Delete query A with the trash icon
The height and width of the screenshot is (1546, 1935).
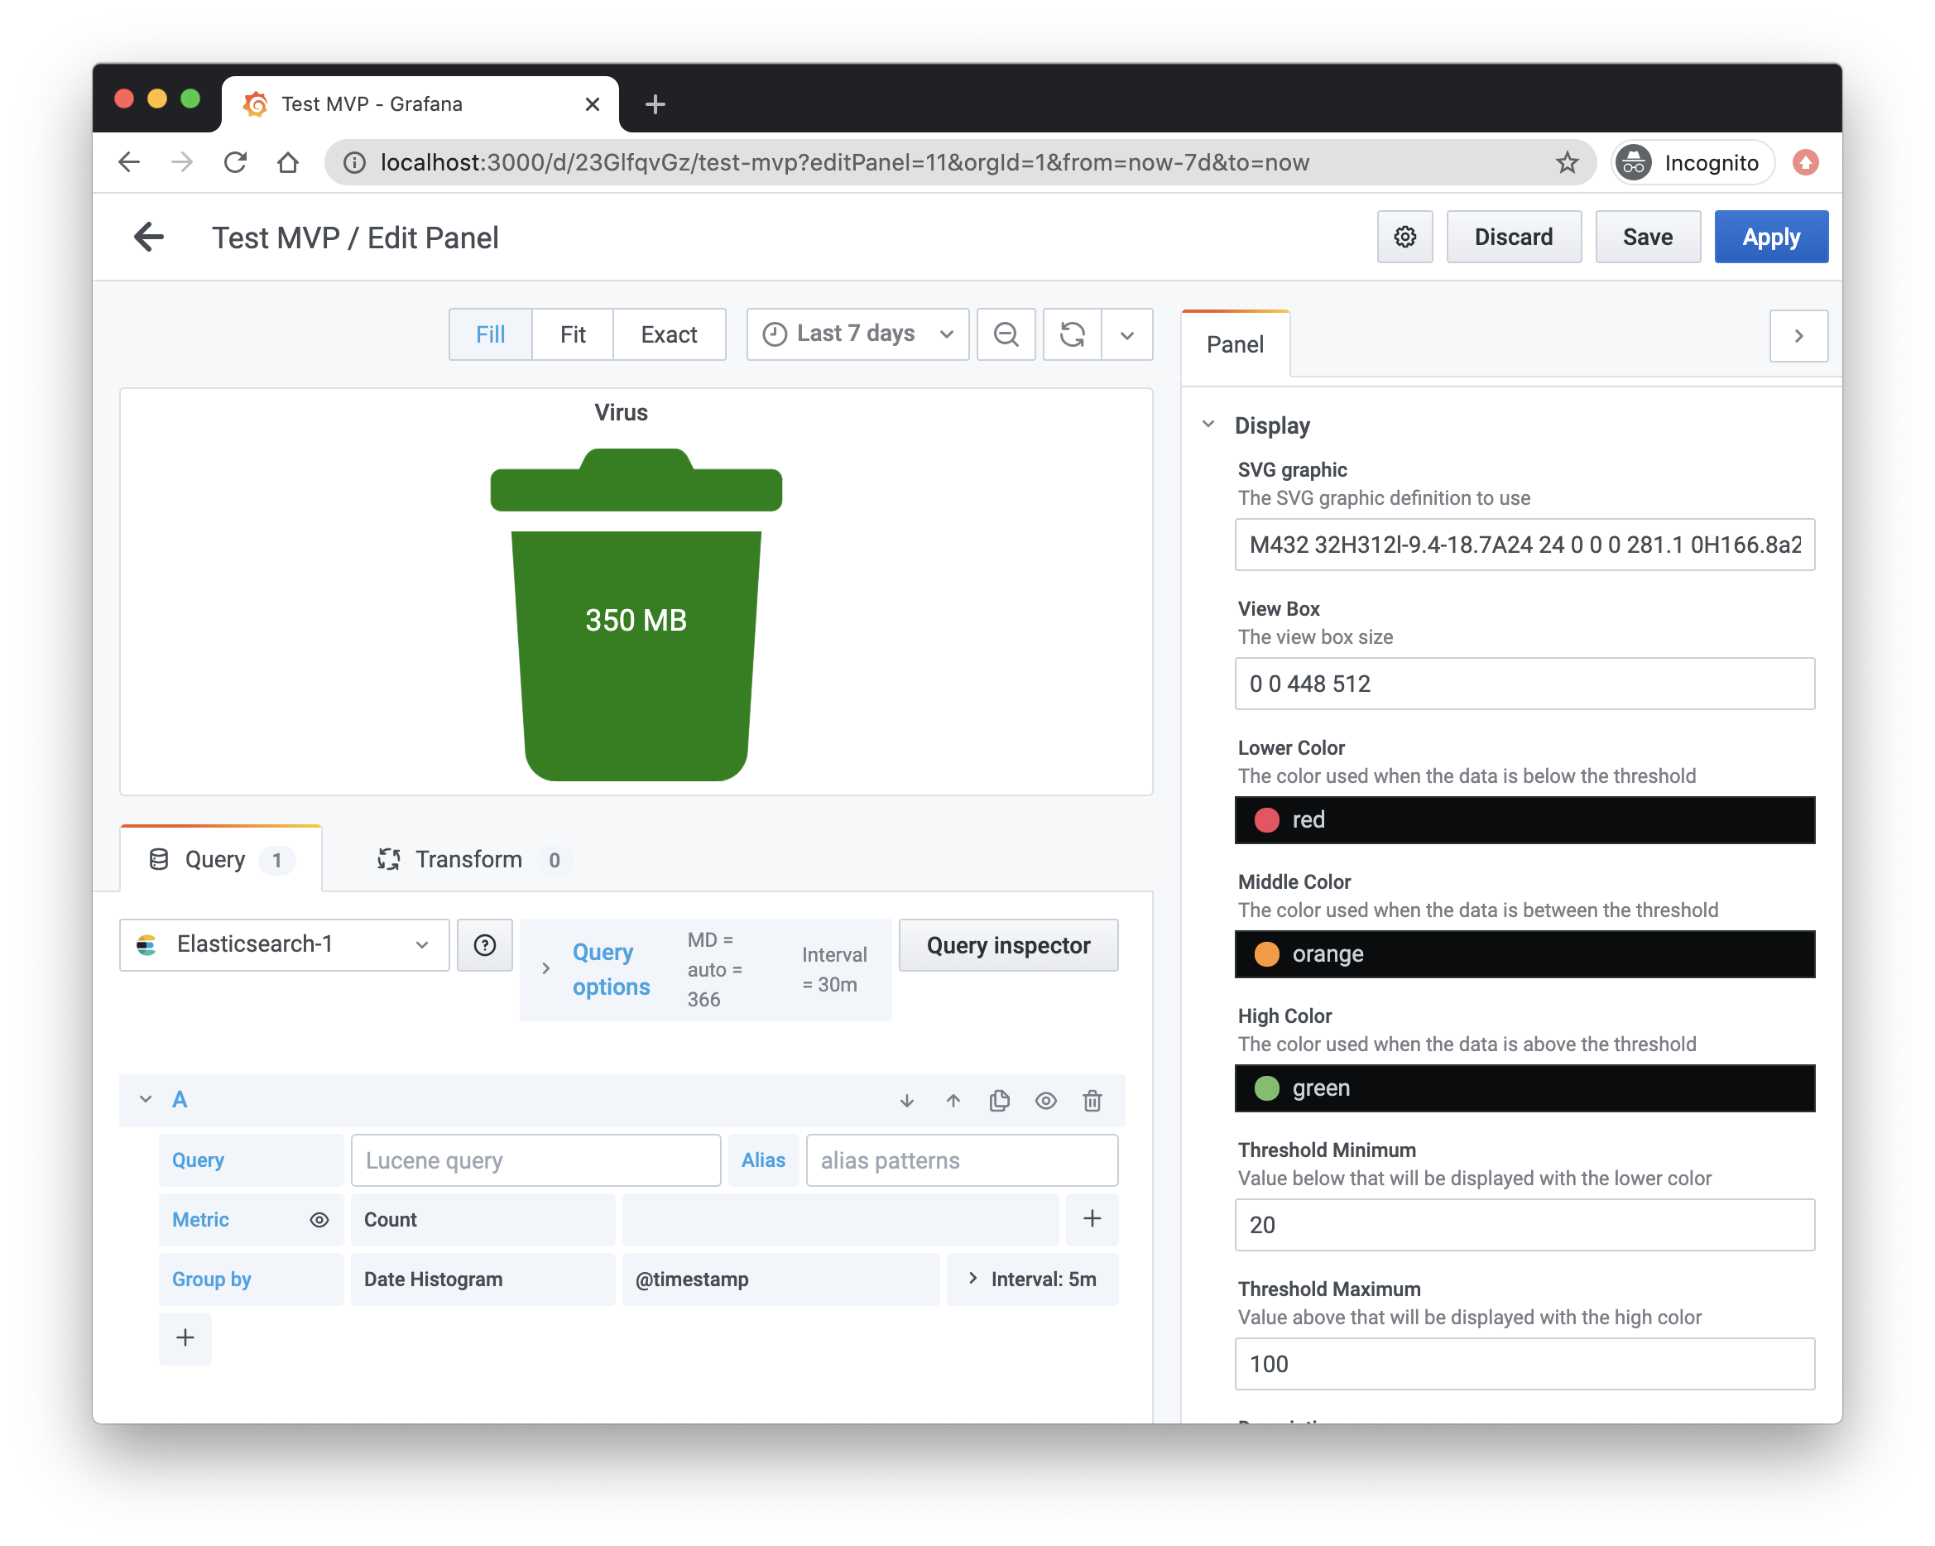pos(1092,1100)
